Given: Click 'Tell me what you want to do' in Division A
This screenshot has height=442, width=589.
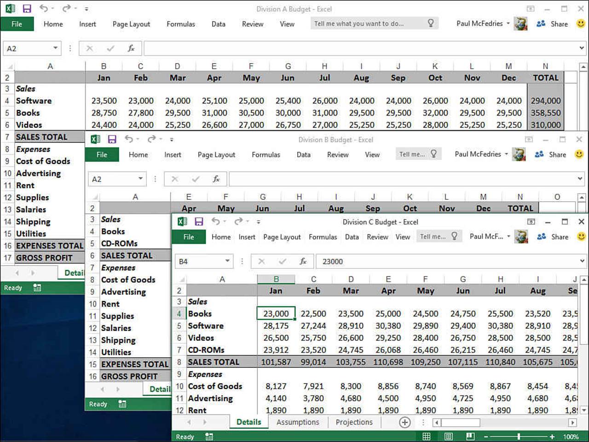Looking at the screenshot, I should [374, 23].
